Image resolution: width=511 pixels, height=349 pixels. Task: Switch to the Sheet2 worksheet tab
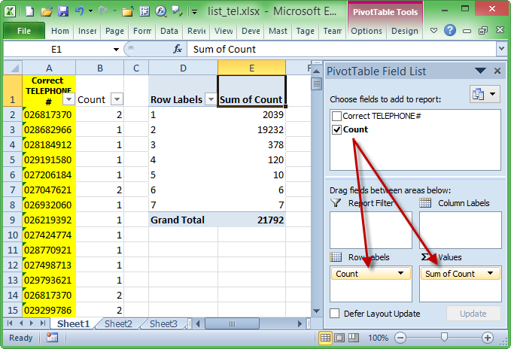click(117, 324)
